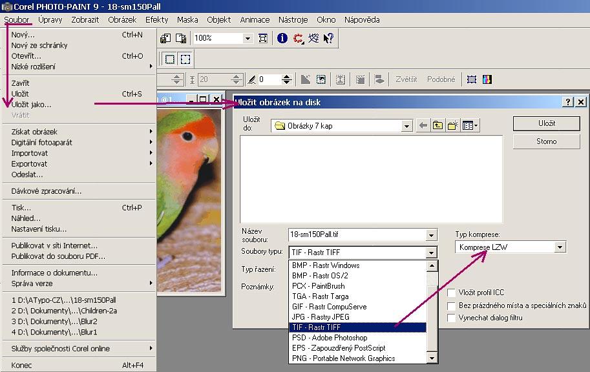
Task: Click the Uložit button in the save dialog
Action: click(546, 123)
